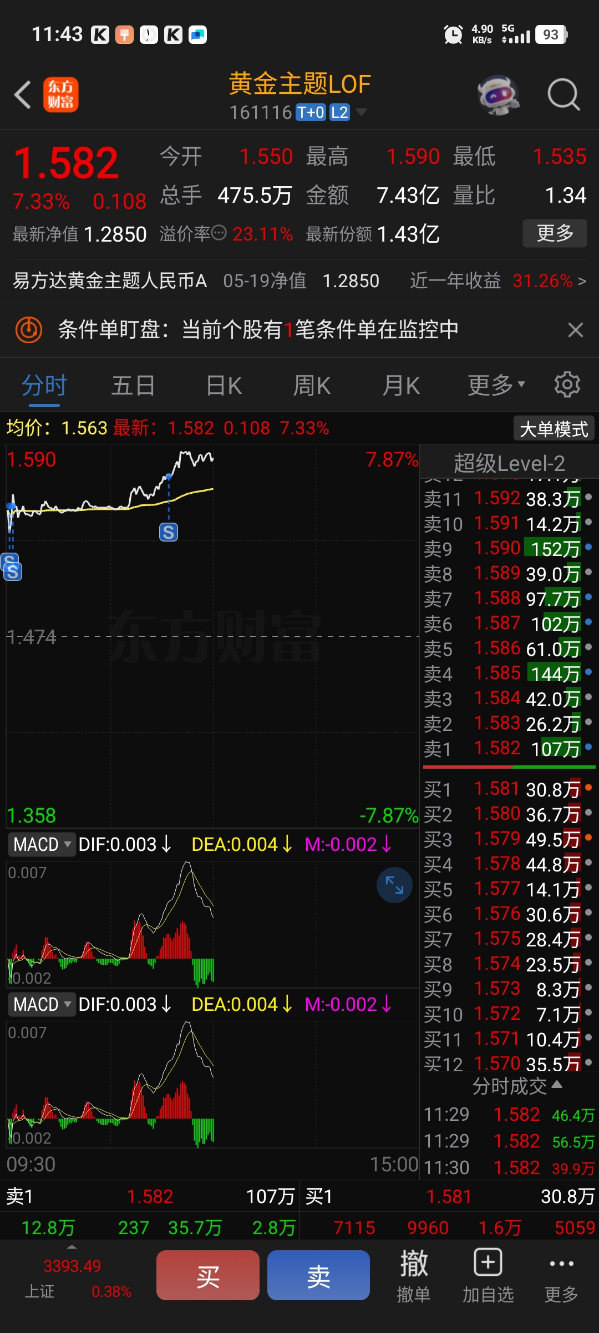Tap the expand chart fullscreen icon

(394, 885)
